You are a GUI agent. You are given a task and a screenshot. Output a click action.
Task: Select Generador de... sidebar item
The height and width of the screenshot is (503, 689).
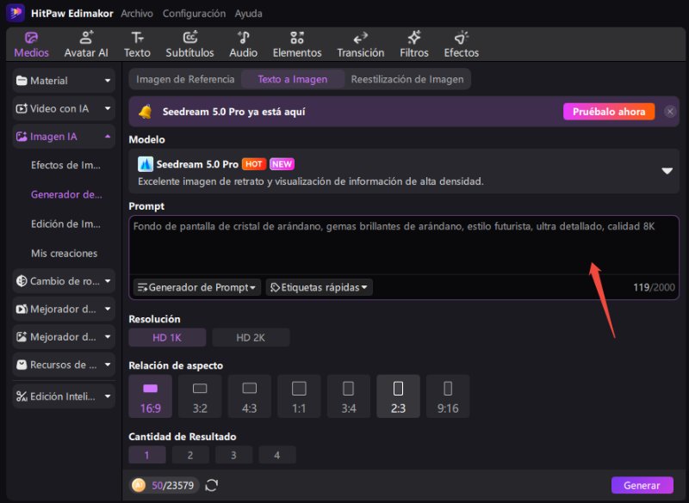coord(66,194)
